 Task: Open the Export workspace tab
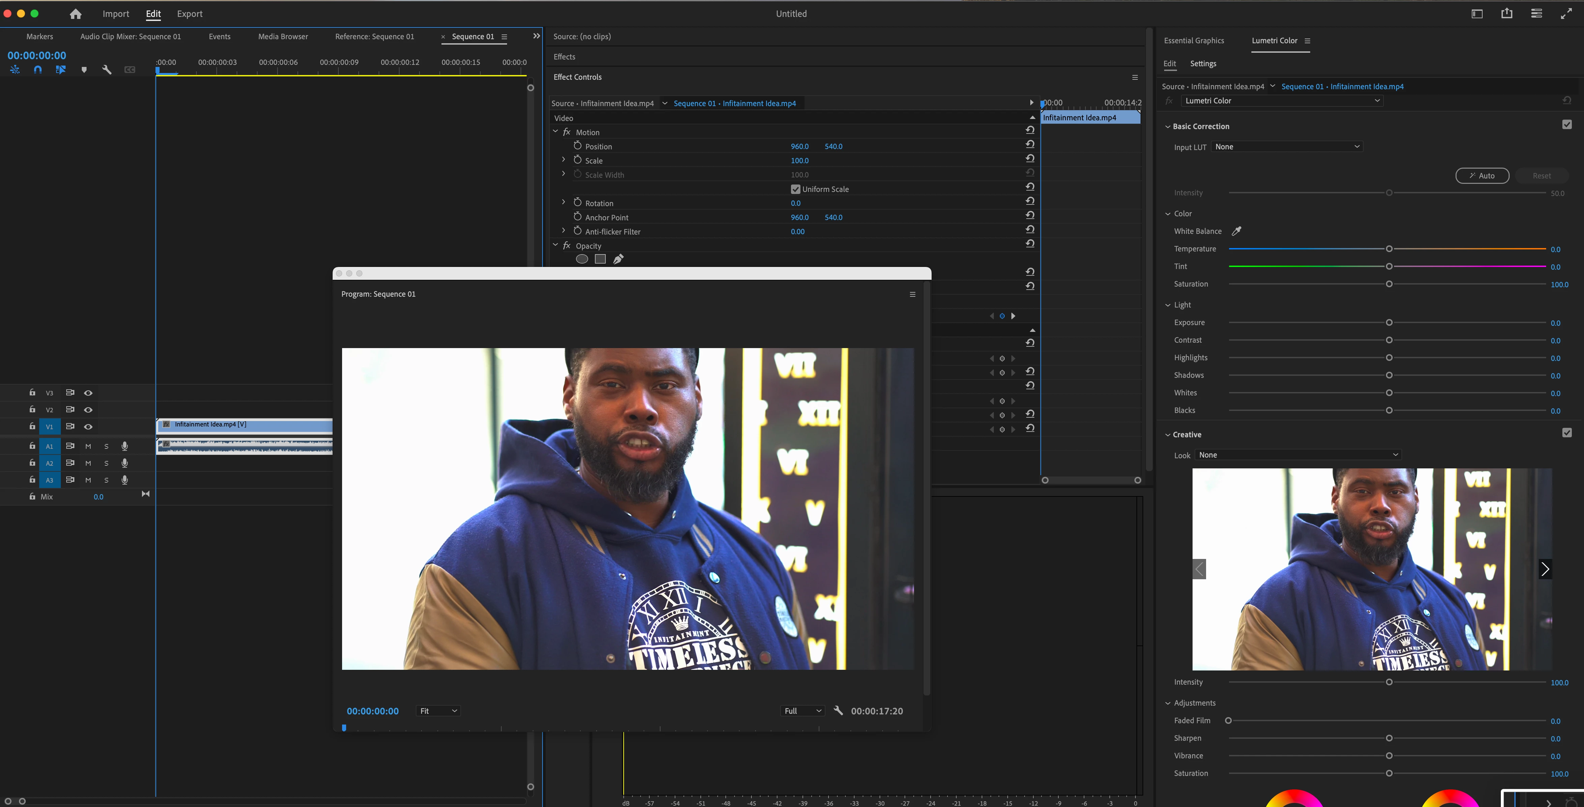click(x=189, y=14)
